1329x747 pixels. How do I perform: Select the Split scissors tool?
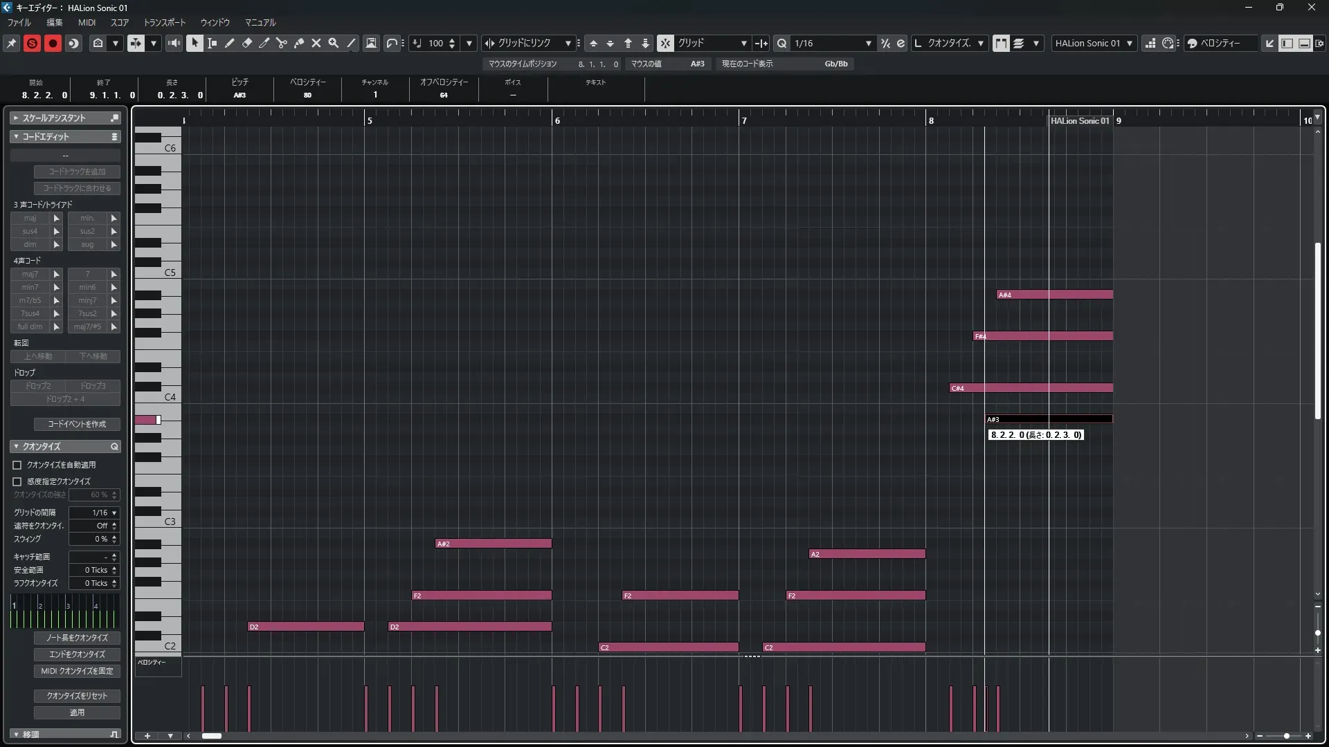click(x=281, y=43)
